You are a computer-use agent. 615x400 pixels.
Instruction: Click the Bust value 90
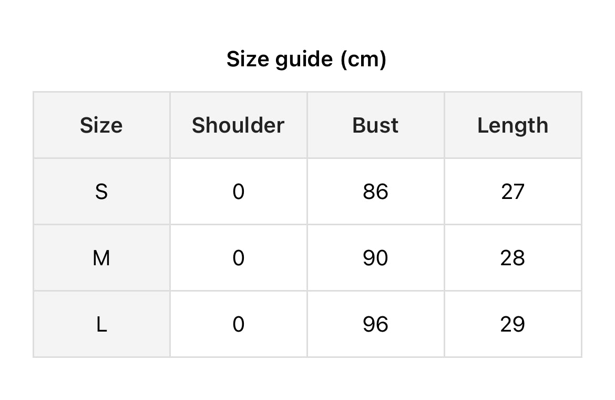pos(375,258)
